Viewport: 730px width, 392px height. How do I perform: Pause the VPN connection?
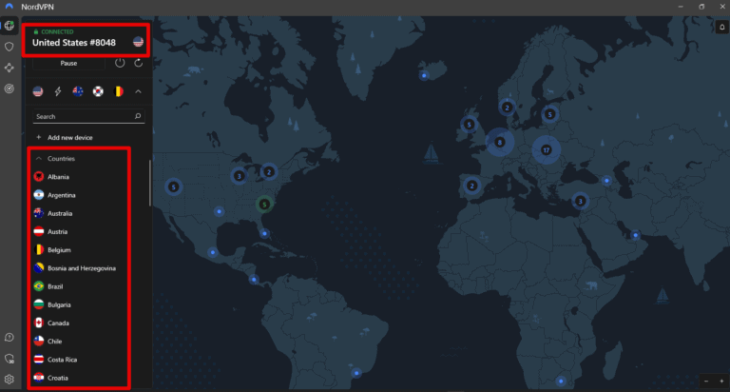pos(68,63)
